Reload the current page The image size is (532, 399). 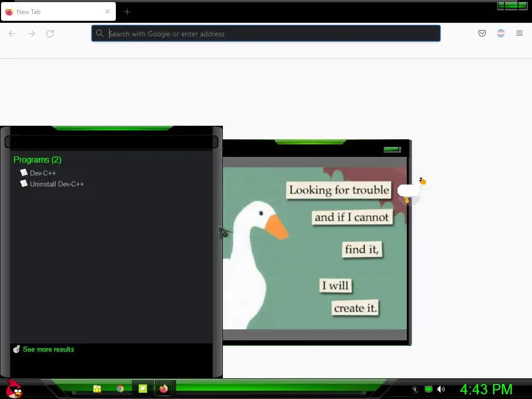click(x=50, y=34)
